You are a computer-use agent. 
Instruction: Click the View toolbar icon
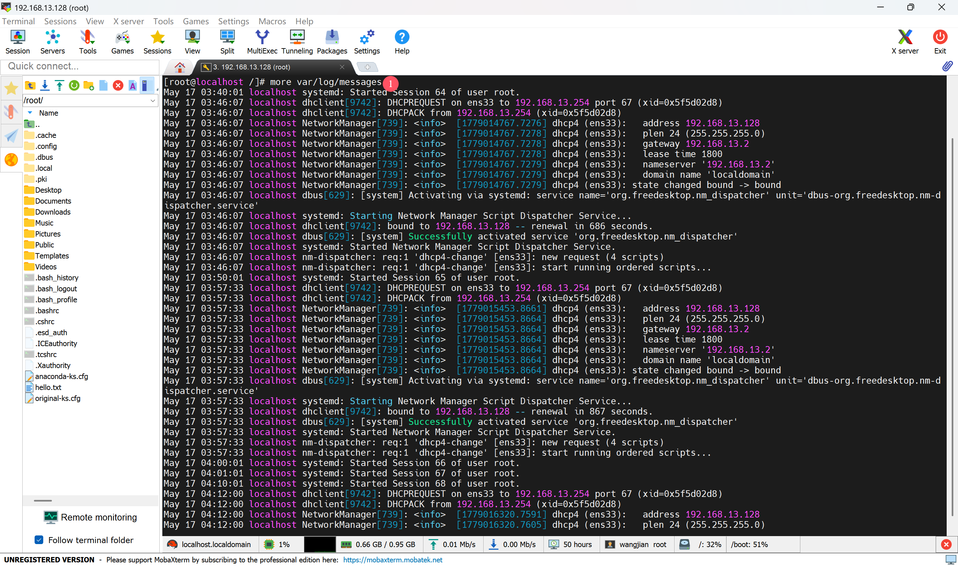click(193, 42)
